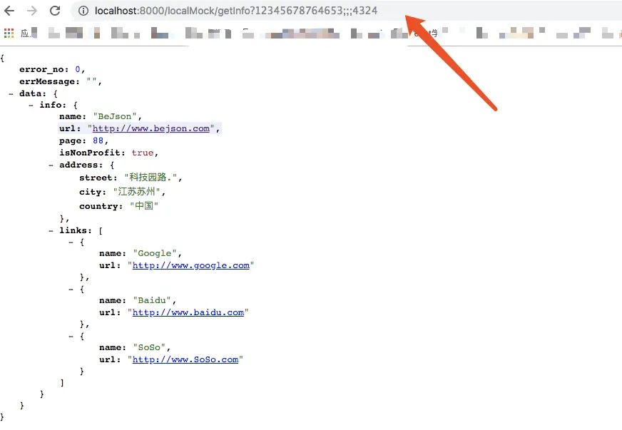Click the isNonProfit value true
The height and width of the screenshot is (430, 622).
(143, 153)
